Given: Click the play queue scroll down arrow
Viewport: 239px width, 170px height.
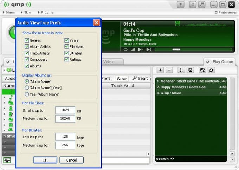Looking at the screenshot, I should pyautogui.click(x=232, y=159).
